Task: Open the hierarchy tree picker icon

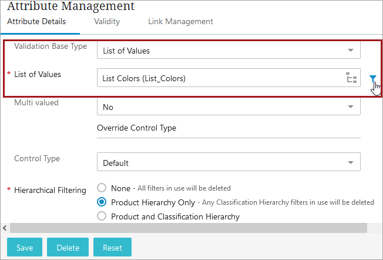Action: click(351, 78)
